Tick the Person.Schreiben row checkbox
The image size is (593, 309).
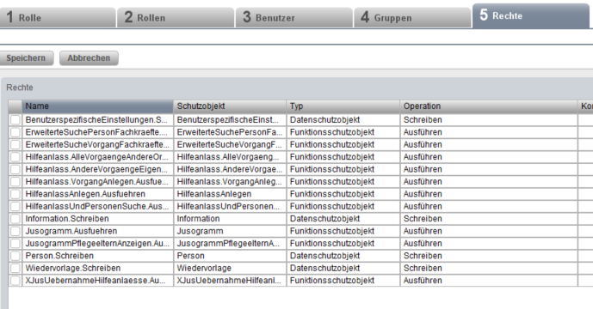point(15,256)
